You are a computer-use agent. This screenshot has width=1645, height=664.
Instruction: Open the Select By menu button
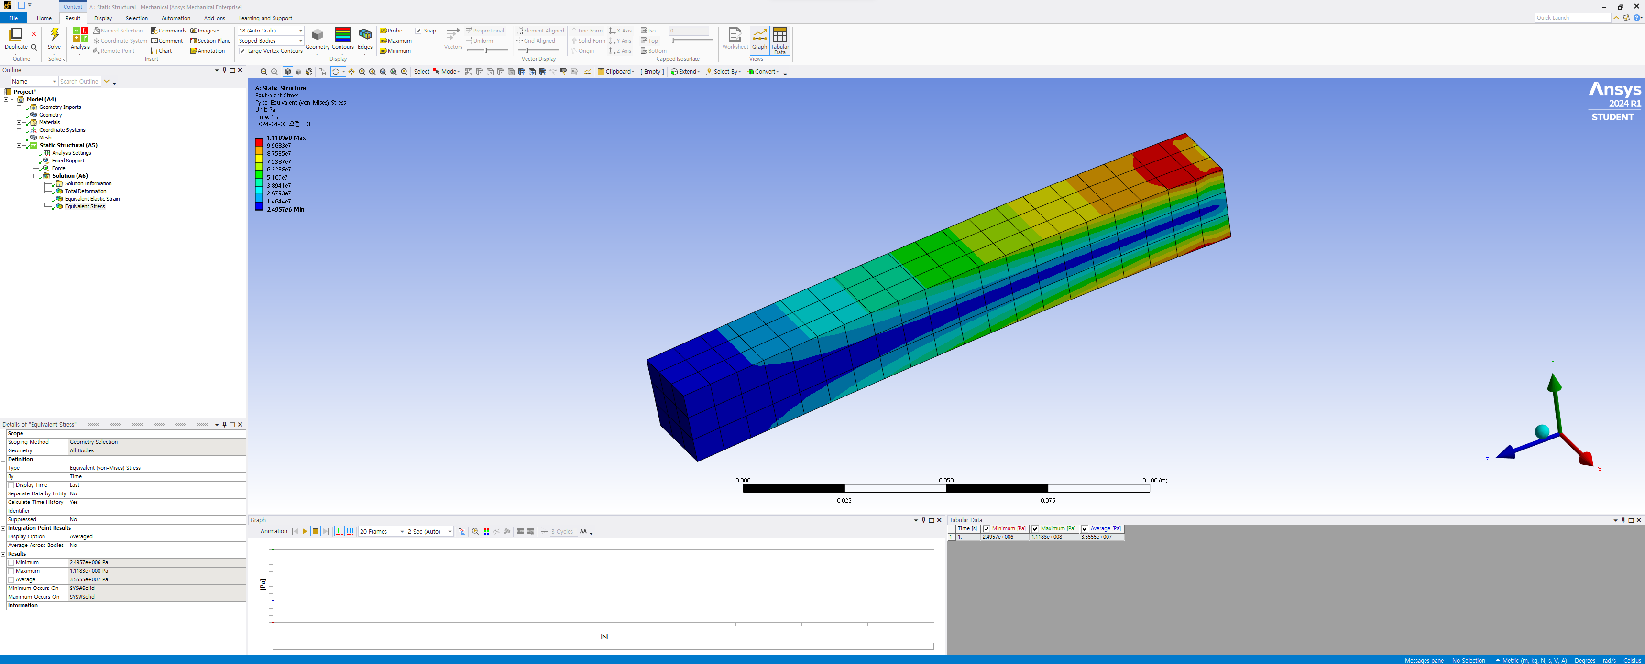pos(724,72)
